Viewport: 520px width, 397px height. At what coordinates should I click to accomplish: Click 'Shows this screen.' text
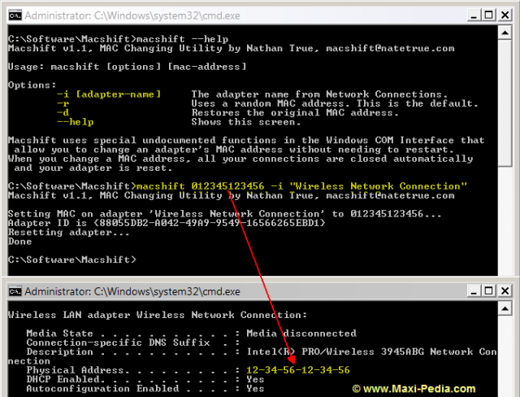pyautogui.click(x=246, y=122)
